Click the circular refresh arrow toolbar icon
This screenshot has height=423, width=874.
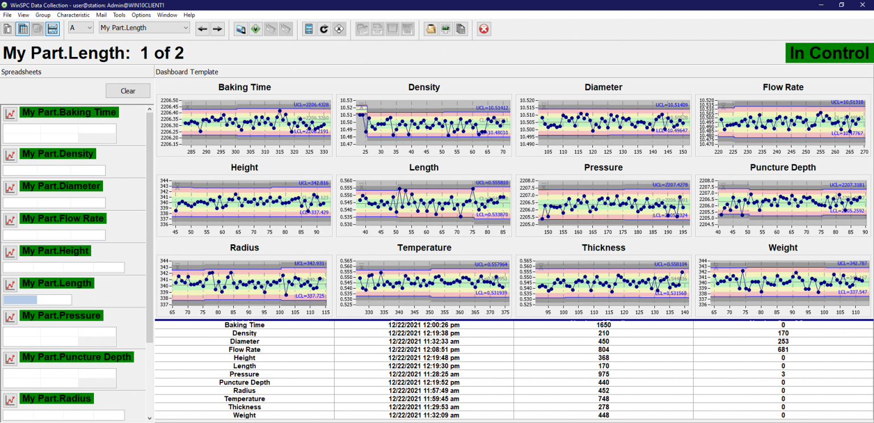pyautogui.click(x=324, y=28)
